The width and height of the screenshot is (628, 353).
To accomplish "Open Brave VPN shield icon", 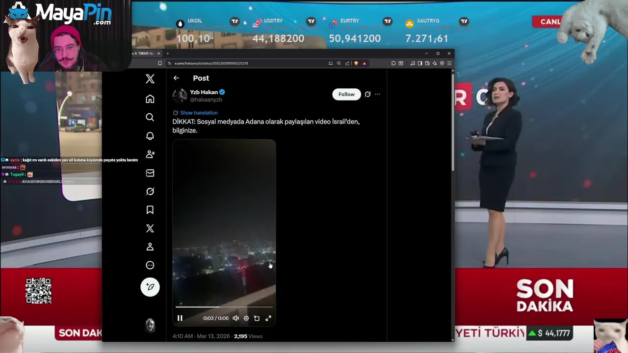I will tap(442, 63).
